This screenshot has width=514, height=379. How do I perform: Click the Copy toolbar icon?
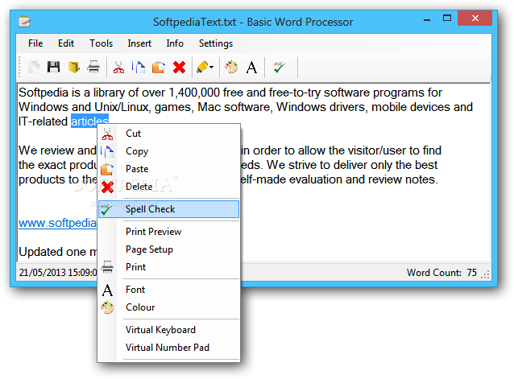point(139,68)
